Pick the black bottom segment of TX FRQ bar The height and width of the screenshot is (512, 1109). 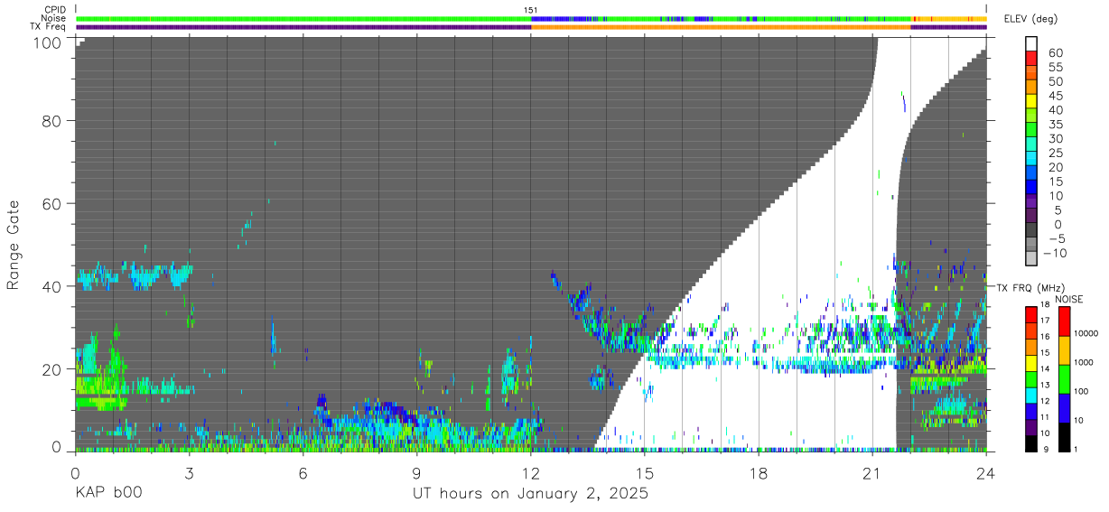pyautogui.click(x=1031, y=444)
